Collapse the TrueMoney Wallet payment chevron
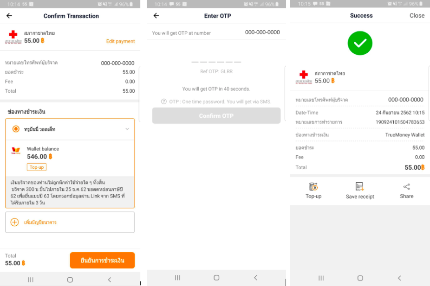The width and height of the screenshot is (430, 286). tap(127, 129)
